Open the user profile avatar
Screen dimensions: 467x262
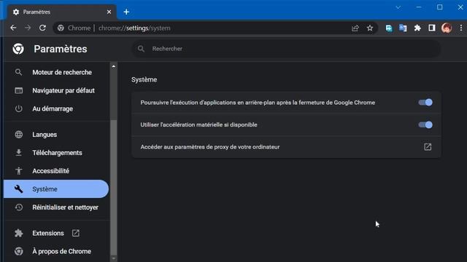(x=447, y=28)
